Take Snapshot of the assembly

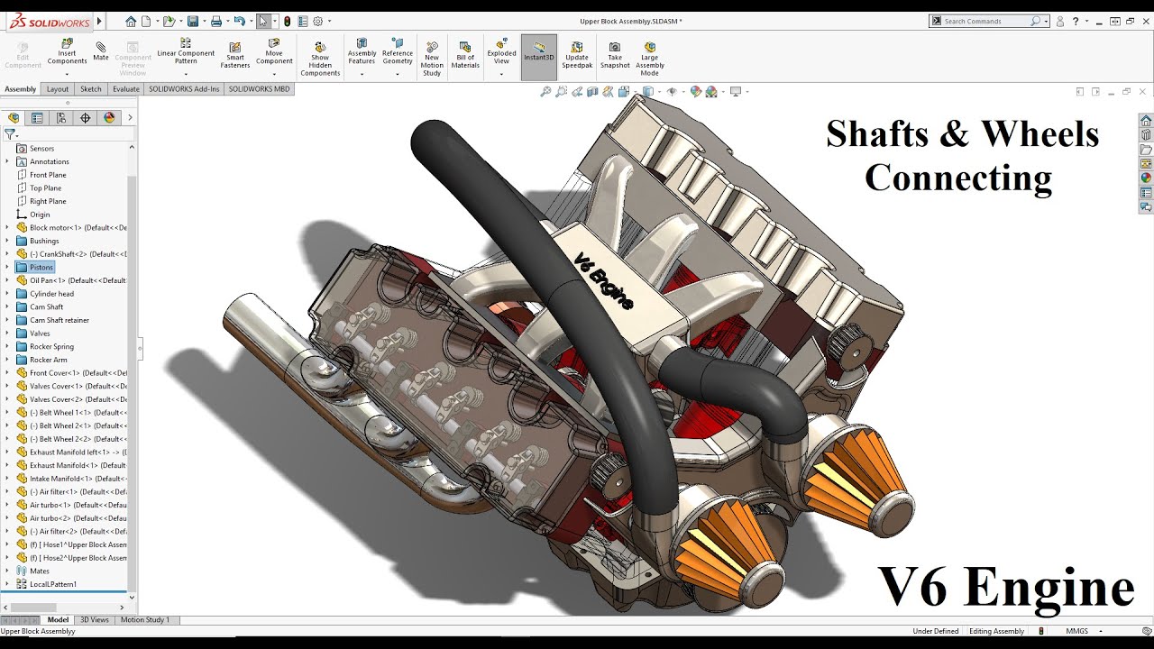pos(615,55)
